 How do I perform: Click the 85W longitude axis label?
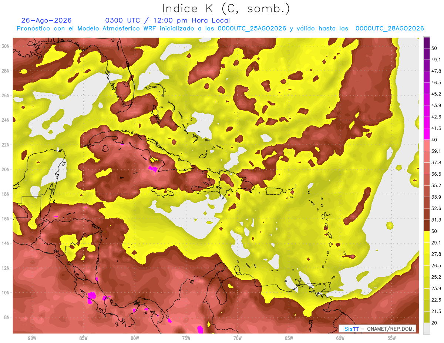coord(83,339)
